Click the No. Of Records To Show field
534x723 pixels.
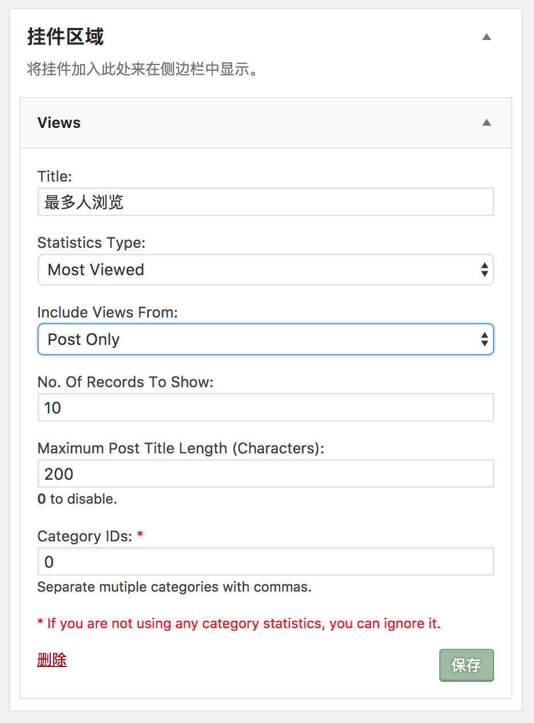pos(265,407)
